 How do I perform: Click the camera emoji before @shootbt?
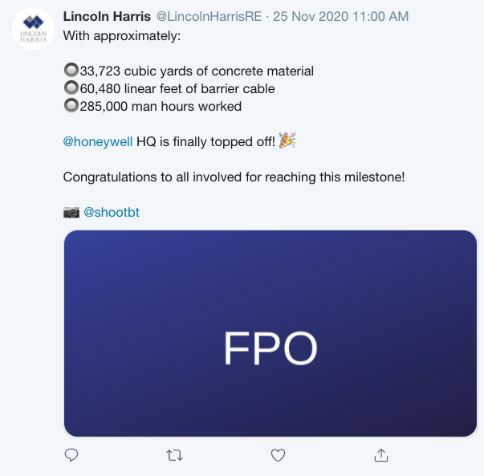pyautogui.click(x=71, y=212)
